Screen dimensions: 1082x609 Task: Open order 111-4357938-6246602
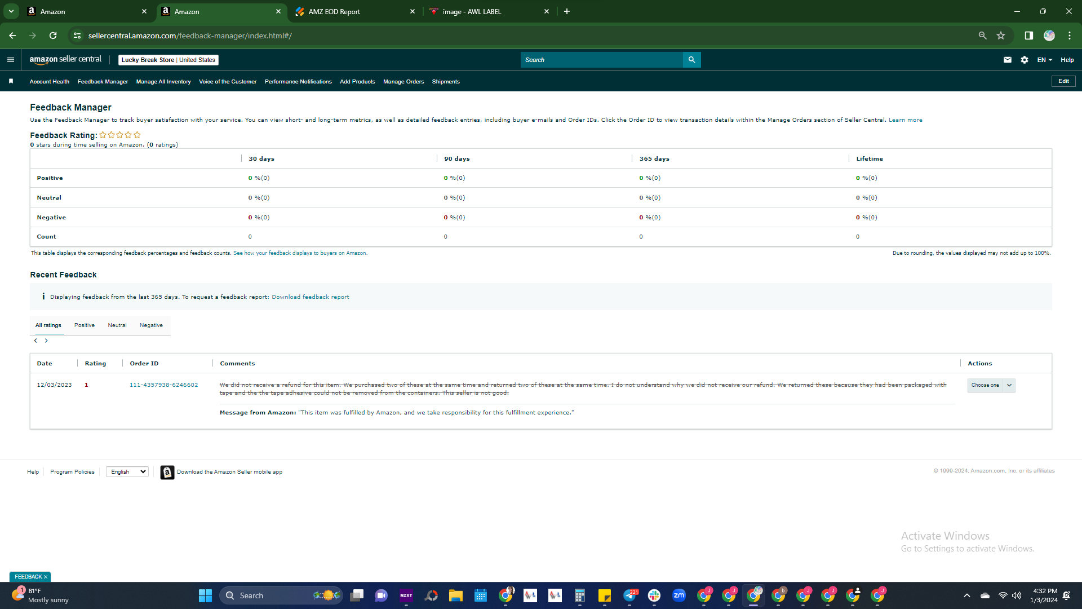pyautogui.click(x=164, y=385)
